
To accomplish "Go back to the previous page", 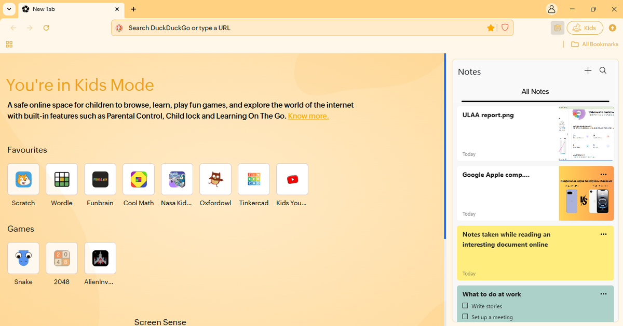I will pyautogui.click(x=13, y=28).
